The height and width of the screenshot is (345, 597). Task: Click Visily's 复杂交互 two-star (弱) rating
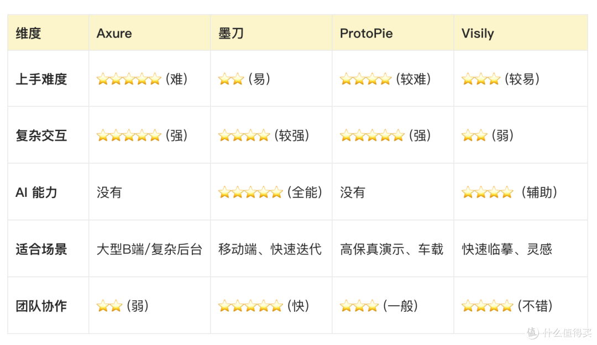pyautogui.click(x=488, y=135)
